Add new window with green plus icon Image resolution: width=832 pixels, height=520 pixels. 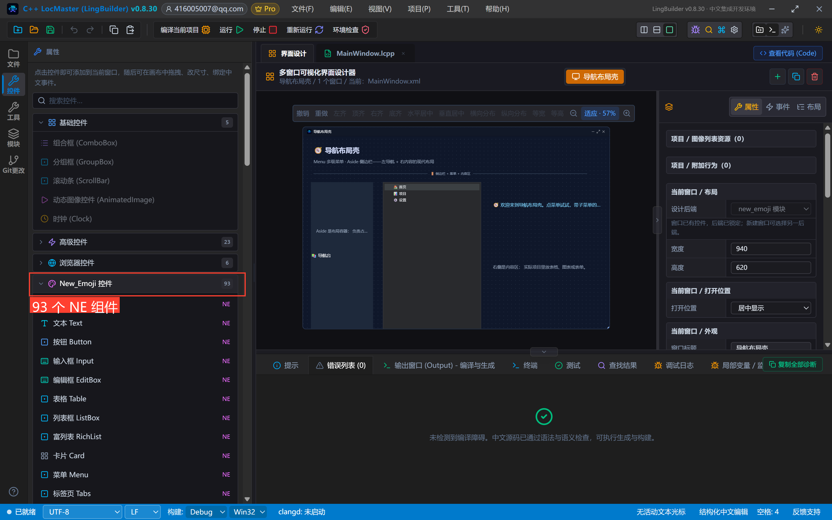click(x=777, y=77)
